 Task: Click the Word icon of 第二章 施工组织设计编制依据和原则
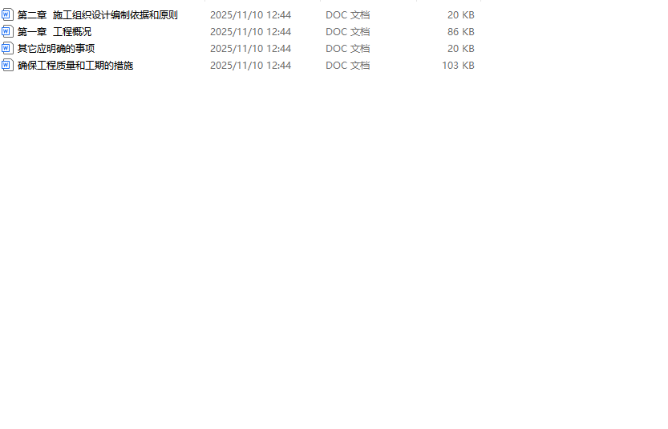pos(7,15)
